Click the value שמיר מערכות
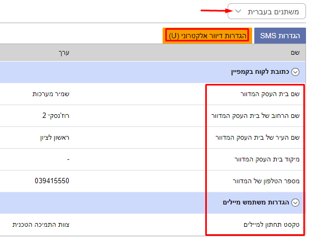 (51, 94)
